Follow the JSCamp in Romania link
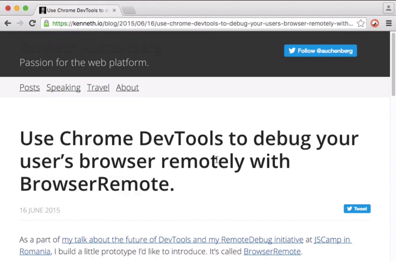 coord(333,240)
